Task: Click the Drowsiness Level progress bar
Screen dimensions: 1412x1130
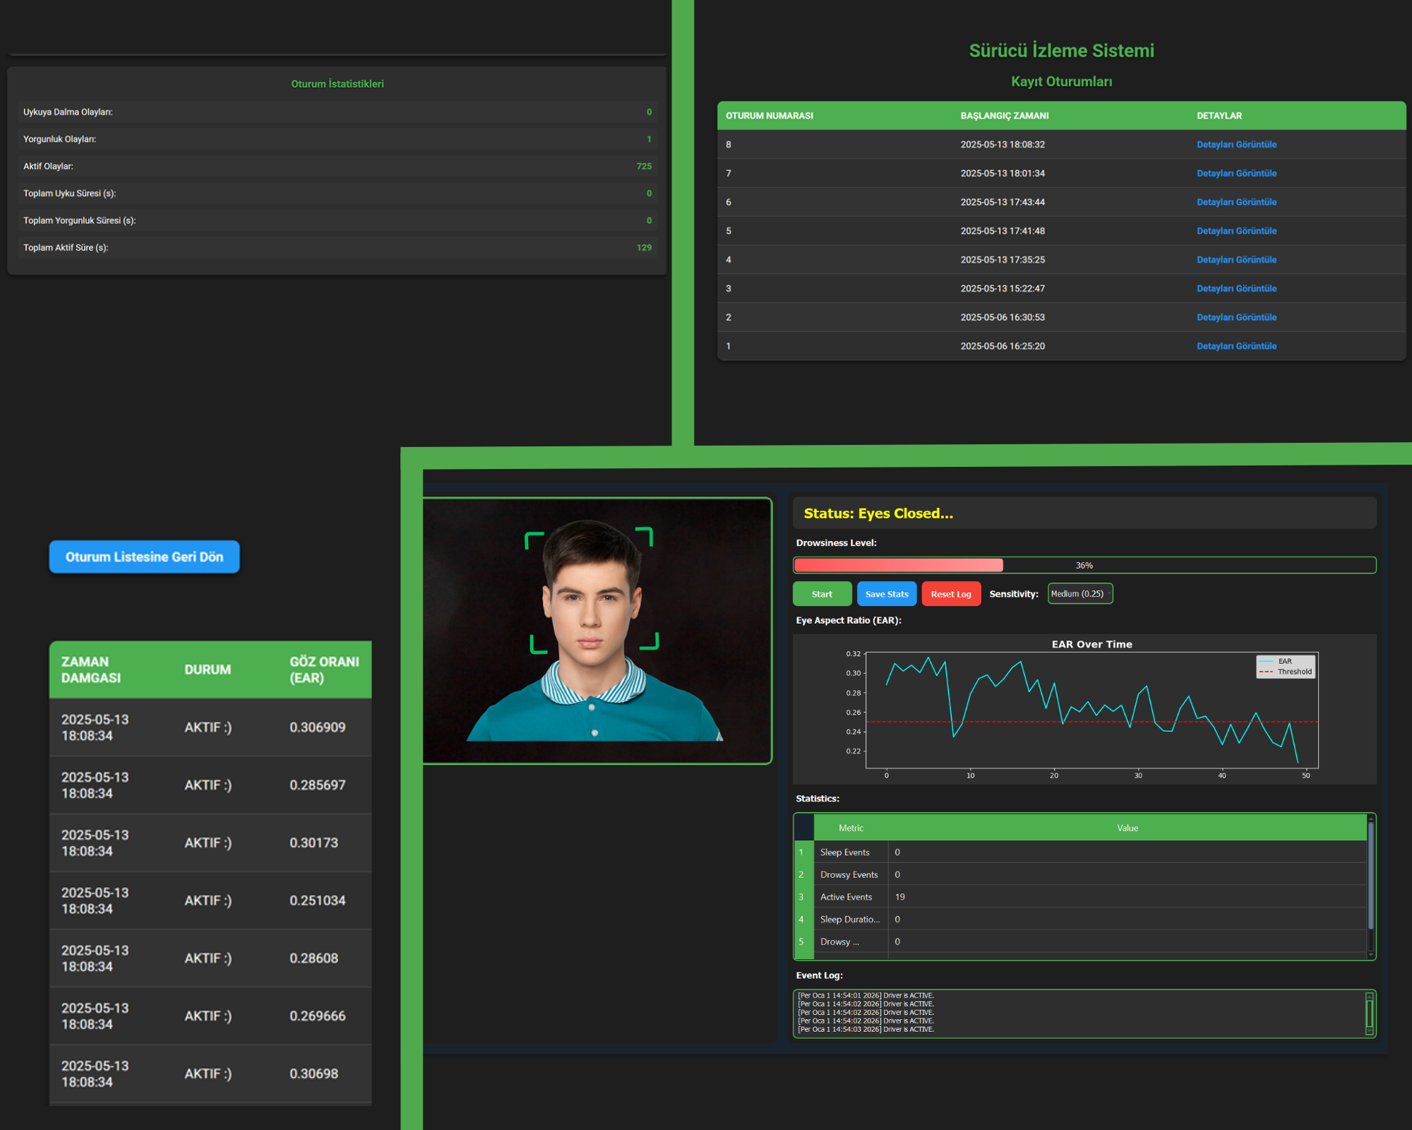Action: click(1084, 565)
